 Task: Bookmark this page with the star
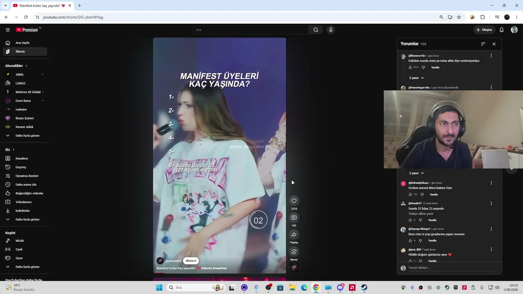coord(459,17)
